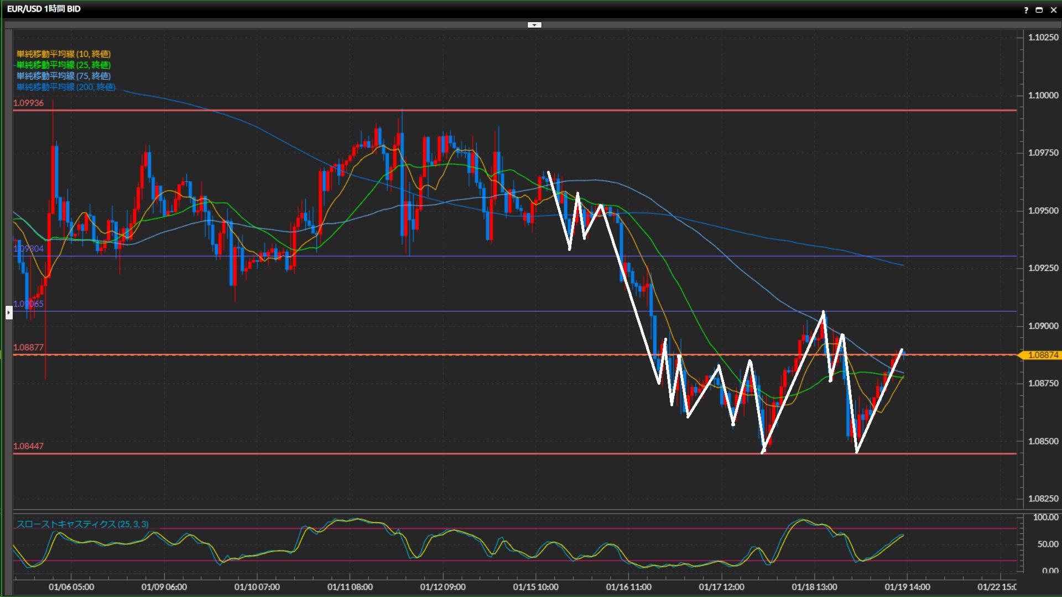The width and height of the screenshot is (1062, 597).
Task: Open the left side panel arrow handle
Action: coord(9,313)
